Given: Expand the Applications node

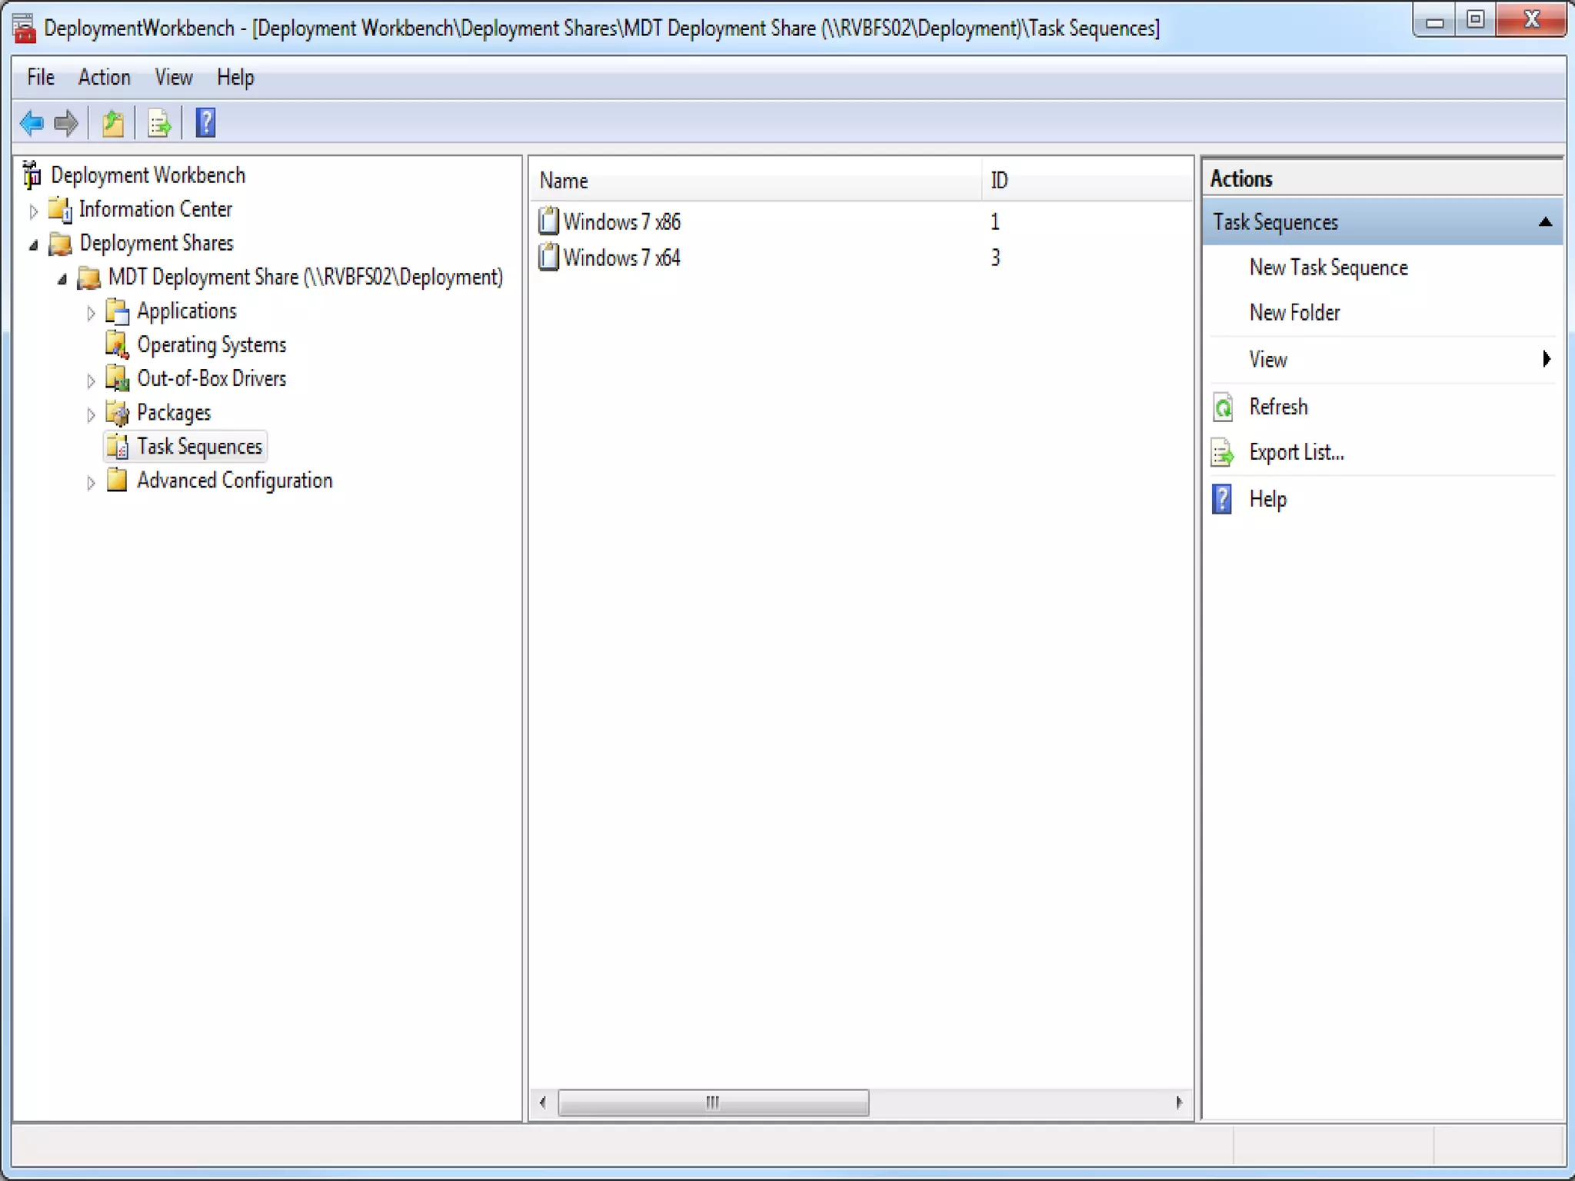Looking at the screenshot, I should pos(91,313).
